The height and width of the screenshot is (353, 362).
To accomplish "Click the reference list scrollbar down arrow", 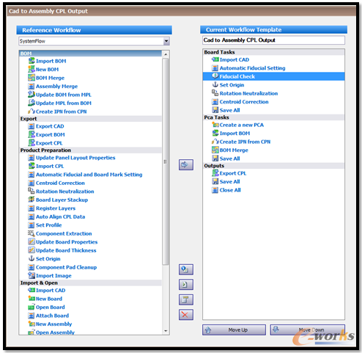I will pyautogui.click(x=166, y=331).
